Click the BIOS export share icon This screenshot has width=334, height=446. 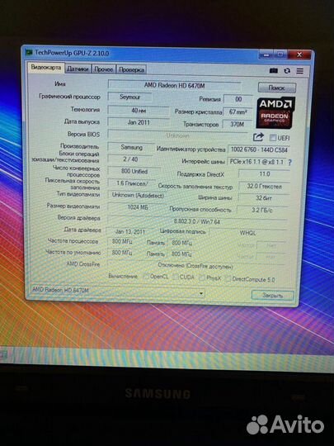[258, 137]
